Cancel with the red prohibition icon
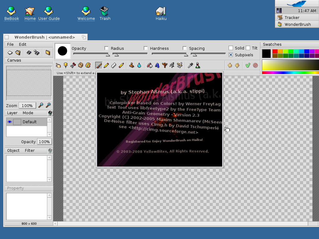 pos(255,65)
